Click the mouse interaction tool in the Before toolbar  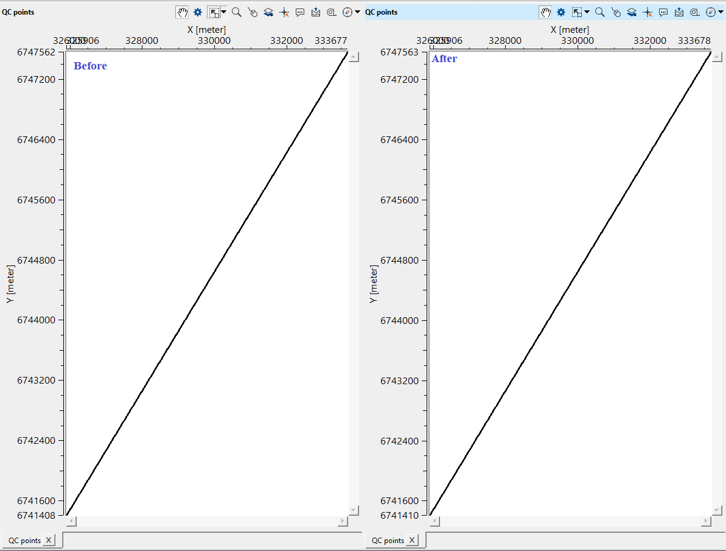click(253, 12)
